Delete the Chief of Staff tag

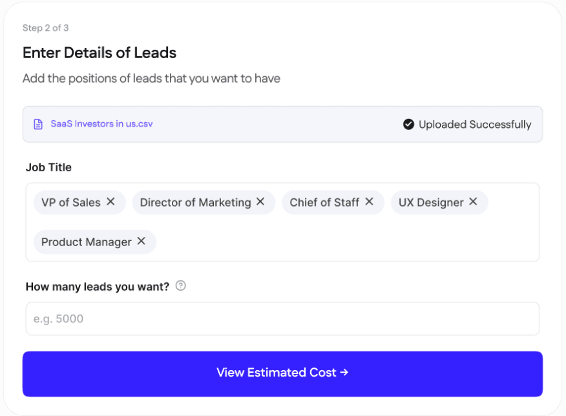[x=369, y=202]
